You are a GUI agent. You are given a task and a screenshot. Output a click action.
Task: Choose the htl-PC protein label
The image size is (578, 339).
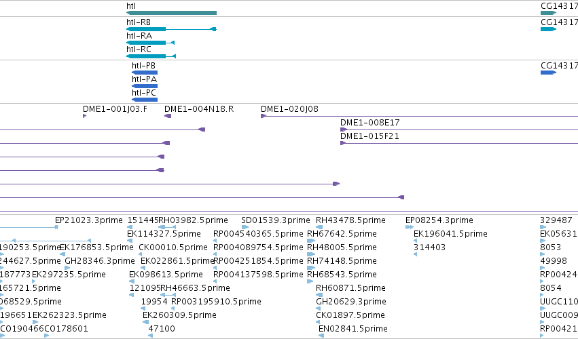tap(144, 93)
